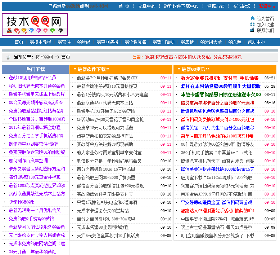
Task: Open QQ会员每天额外领取4点成长 link
Action: pyautogui.click(x=36, y=102)
